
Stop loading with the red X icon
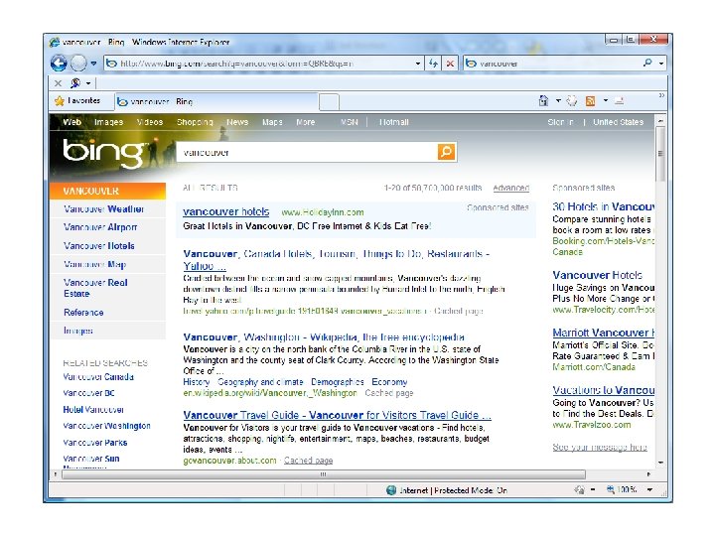[450, 64]
